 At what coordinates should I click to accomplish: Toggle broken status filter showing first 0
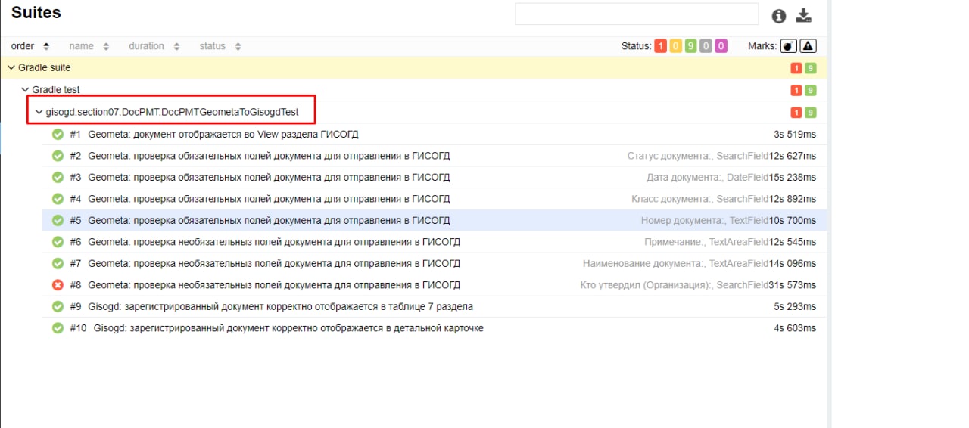tap(675, 46)
